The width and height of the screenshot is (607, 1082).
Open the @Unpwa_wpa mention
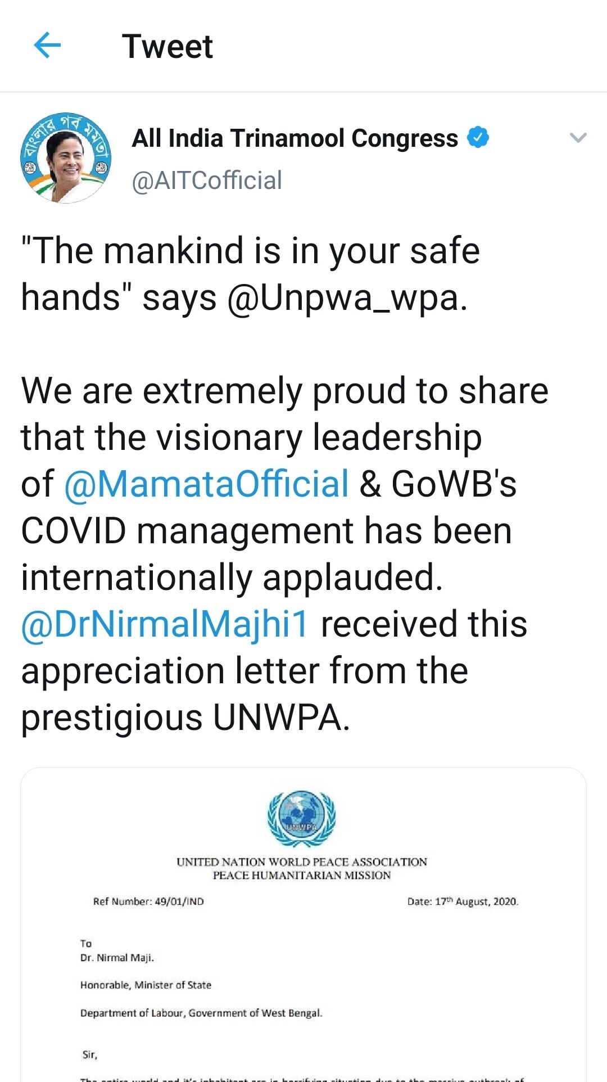click(x=347, y=297)
